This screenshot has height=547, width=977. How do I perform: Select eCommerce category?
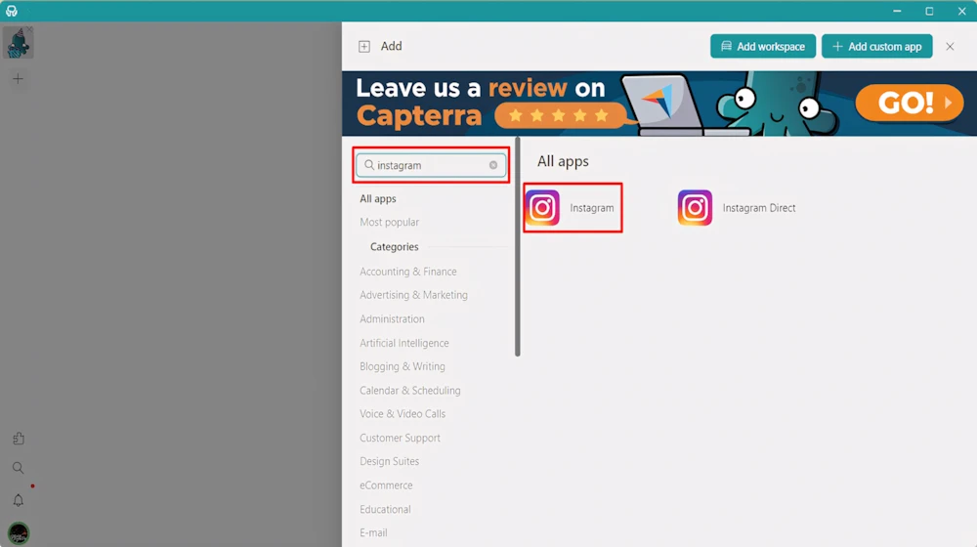(x=386, y=485)
